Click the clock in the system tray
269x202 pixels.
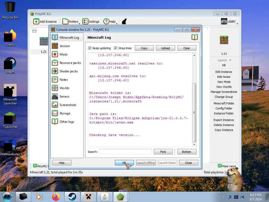click(x=256, y=197)
